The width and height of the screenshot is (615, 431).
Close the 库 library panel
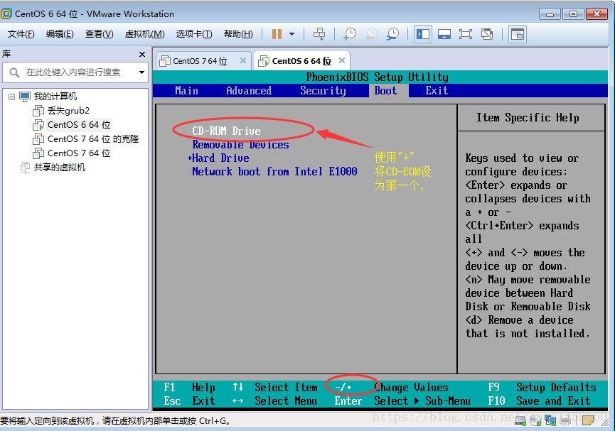142,54
